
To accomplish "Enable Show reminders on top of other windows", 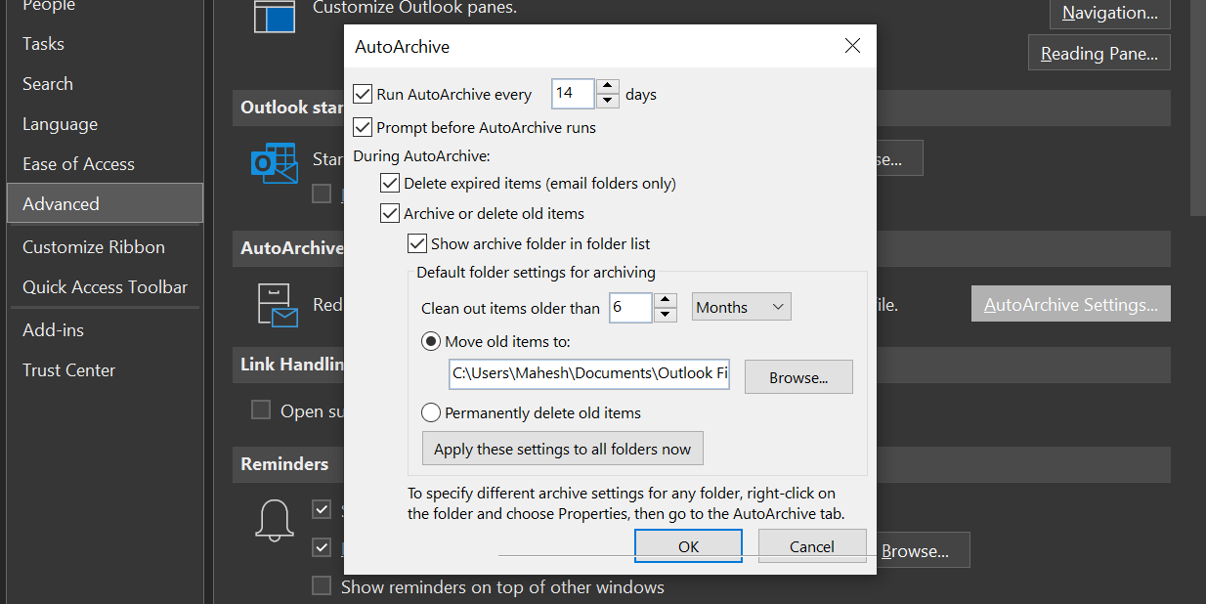I will tap(322, 585).
